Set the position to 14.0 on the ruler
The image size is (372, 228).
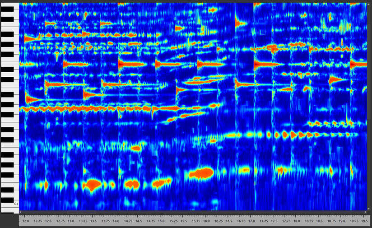tap(116, 222)
